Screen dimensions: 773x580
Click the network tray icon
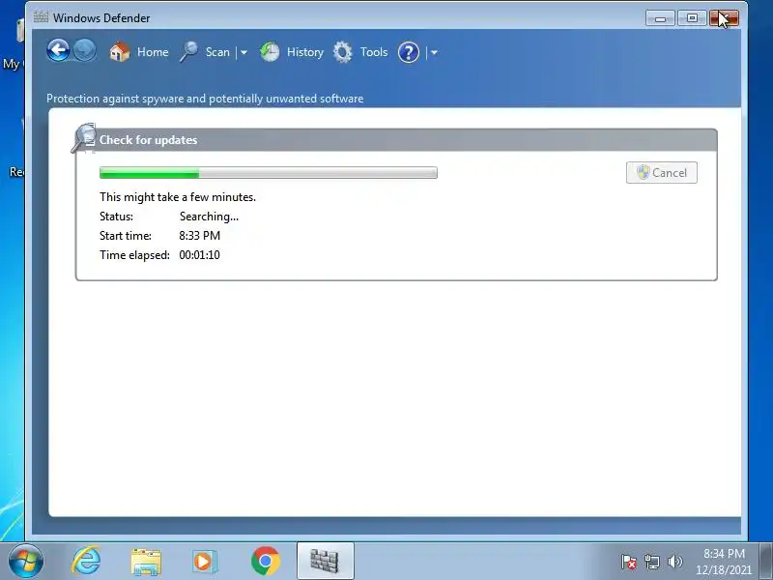tap(651, 562)
